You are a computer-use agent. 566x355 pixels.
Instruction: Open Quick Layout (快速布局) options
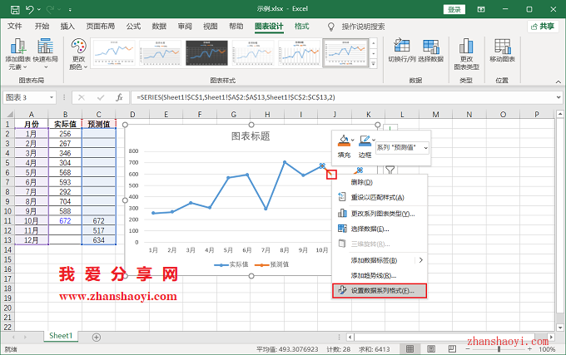[x=46, y=54]
